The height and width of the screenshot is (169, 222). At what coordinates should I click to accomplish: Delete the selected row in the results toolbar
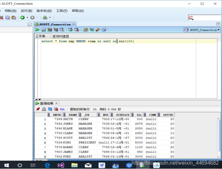tap(56, 109)
